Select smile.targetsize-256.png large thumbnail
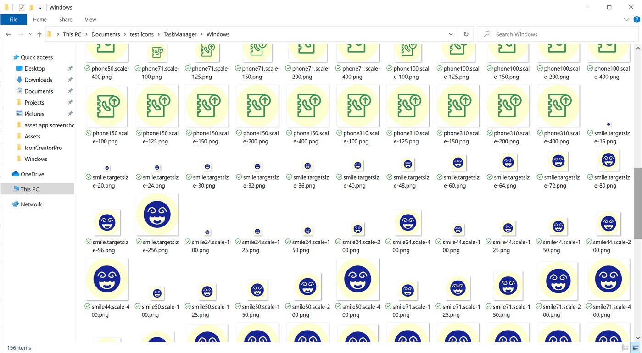 157,215
